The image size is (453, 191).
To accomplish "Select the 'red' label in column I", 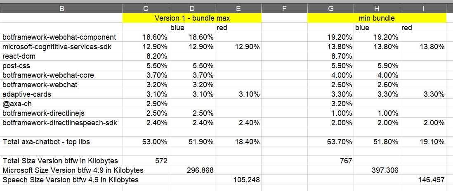I will pyautogui.click(x=407, y=27).
